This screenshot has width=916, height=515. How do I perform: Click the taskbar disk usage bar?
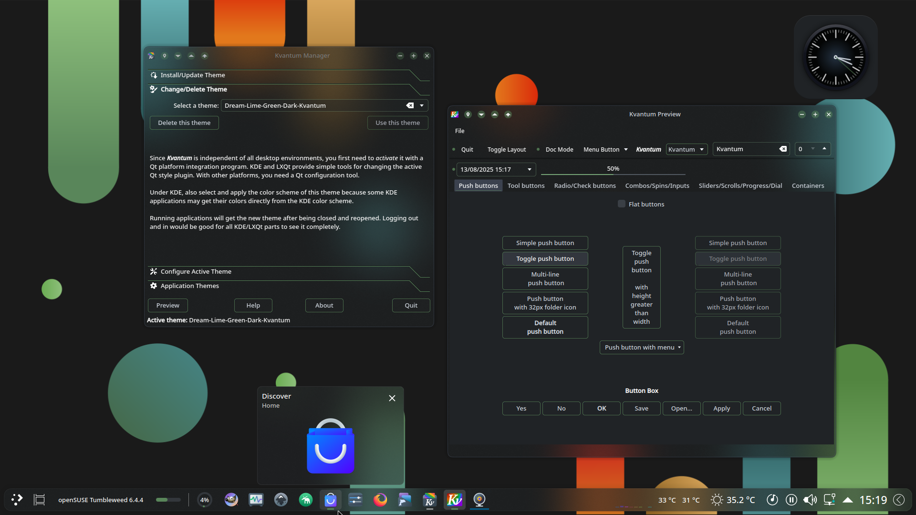[x=168, y=500]
